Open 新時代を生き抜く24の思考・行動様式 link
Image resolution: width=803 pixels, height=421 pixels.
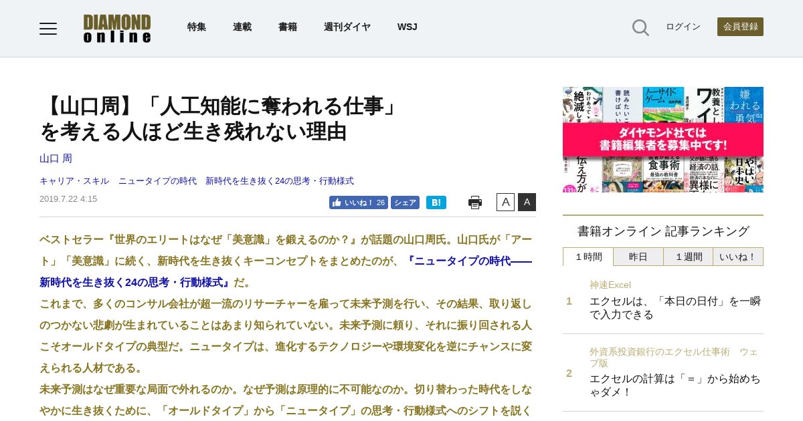pos(280,181)
